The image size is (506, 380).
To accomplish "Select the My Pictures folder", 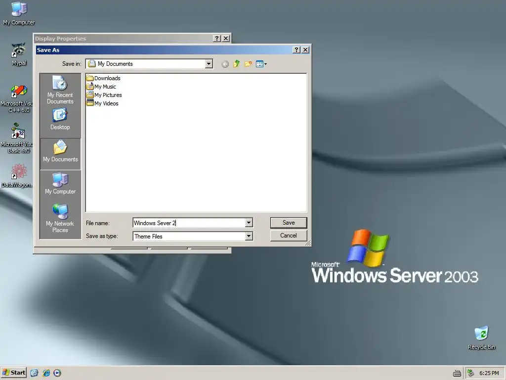I will tap(104, 95).
